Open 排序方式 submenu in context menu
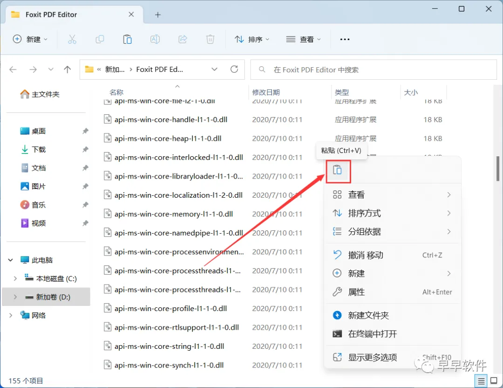Viewport: 503px width, 388px height. pyautogui.click(x=393, y=213)
